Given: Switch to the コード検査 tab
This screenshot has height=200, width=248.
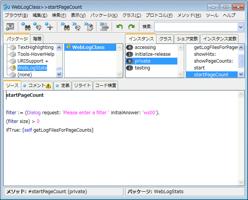Looking at the screenshot, I should coord(105,86).
